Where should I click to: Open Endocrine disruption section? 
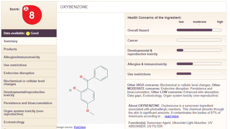click(x=19, y=73)
